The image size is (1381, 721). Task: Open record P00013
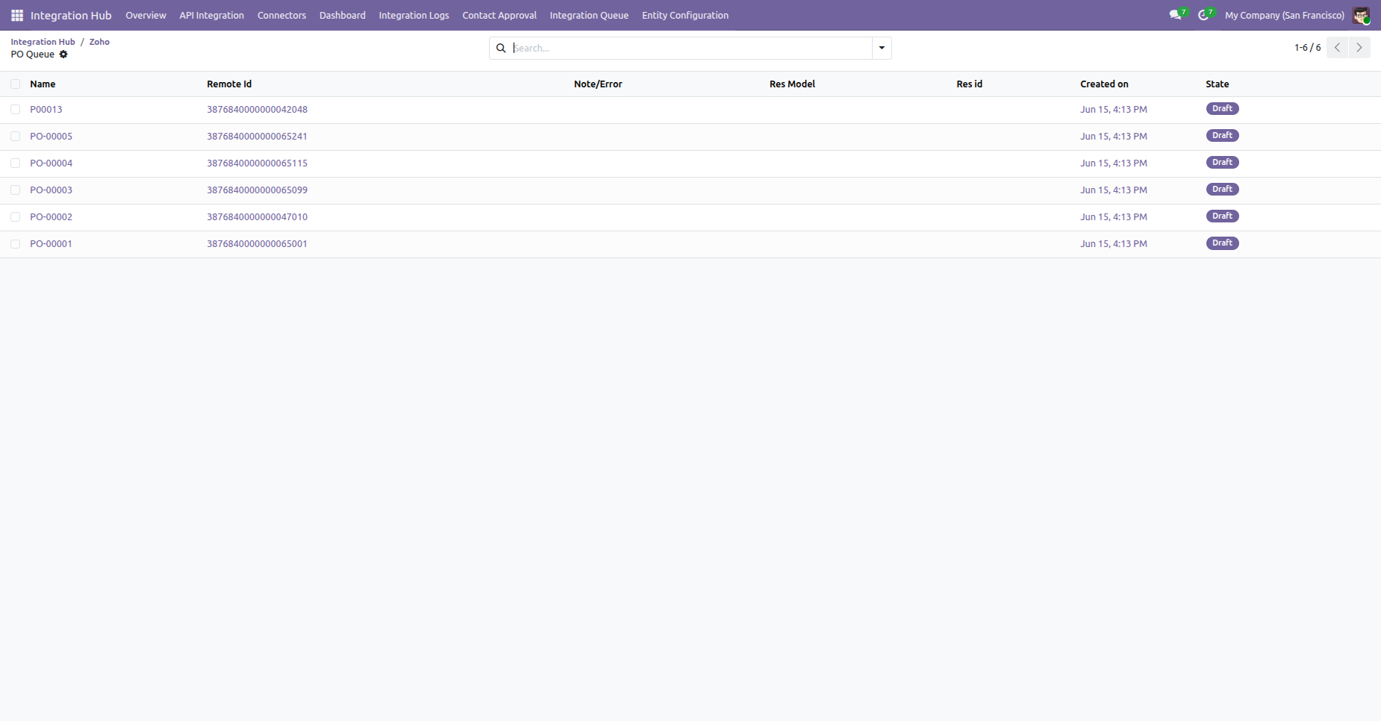tap(46, 110)
